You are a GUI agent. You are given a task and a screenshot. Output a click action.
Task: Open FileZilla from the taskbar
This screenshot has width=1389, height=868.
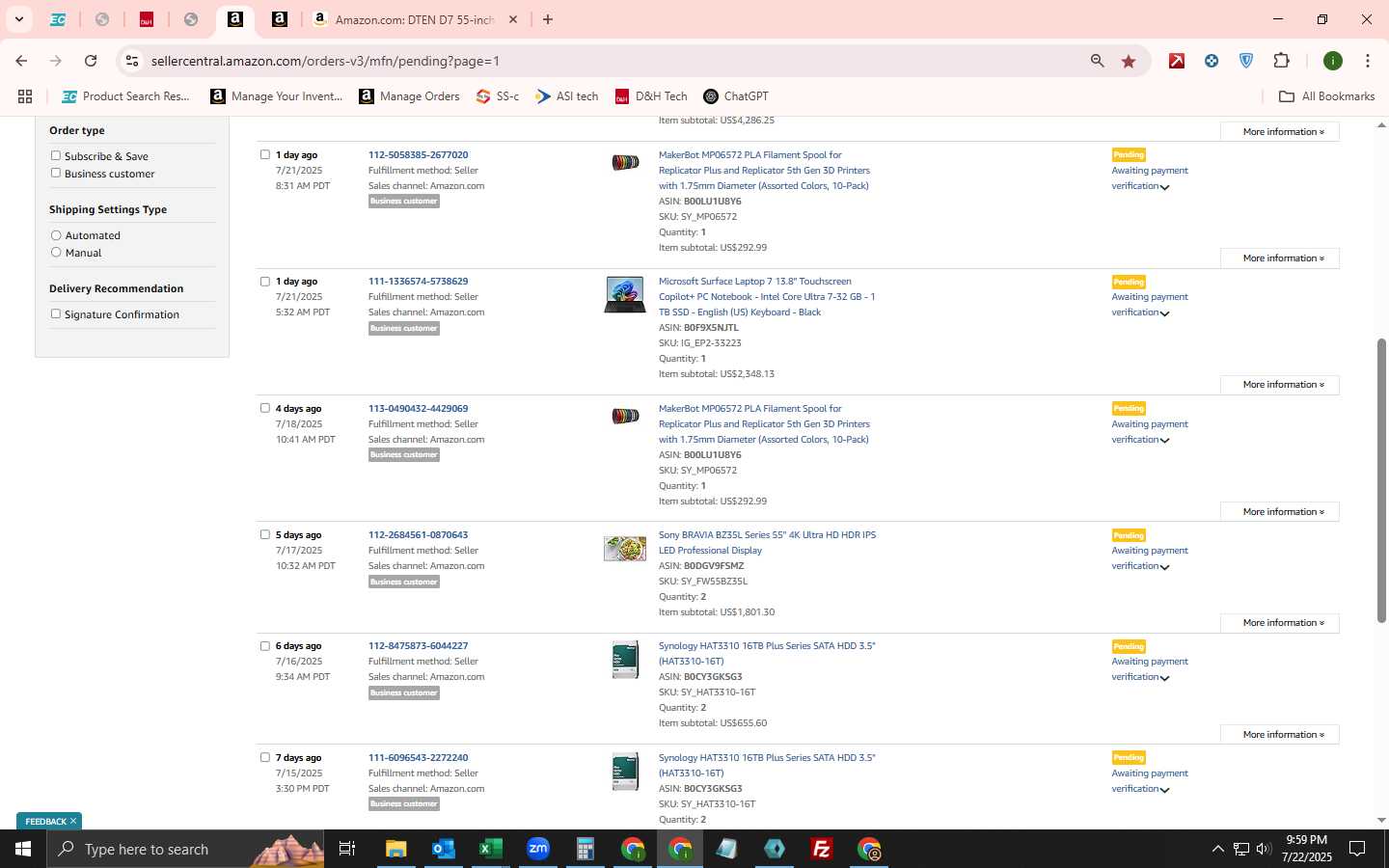[x=822, y=849]
